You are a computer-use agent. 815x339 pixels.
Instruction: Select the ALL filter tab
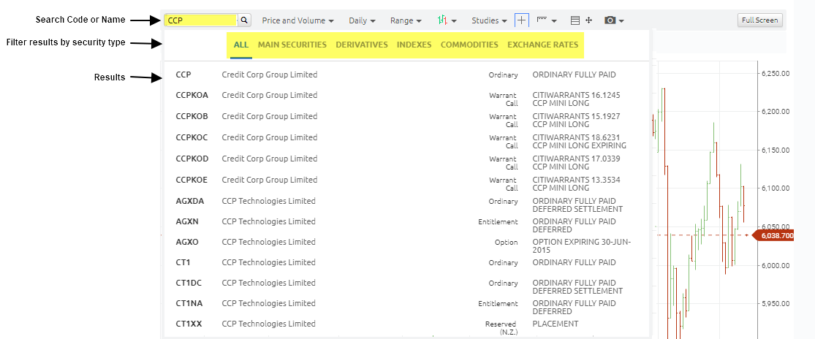tap(241, 45)
